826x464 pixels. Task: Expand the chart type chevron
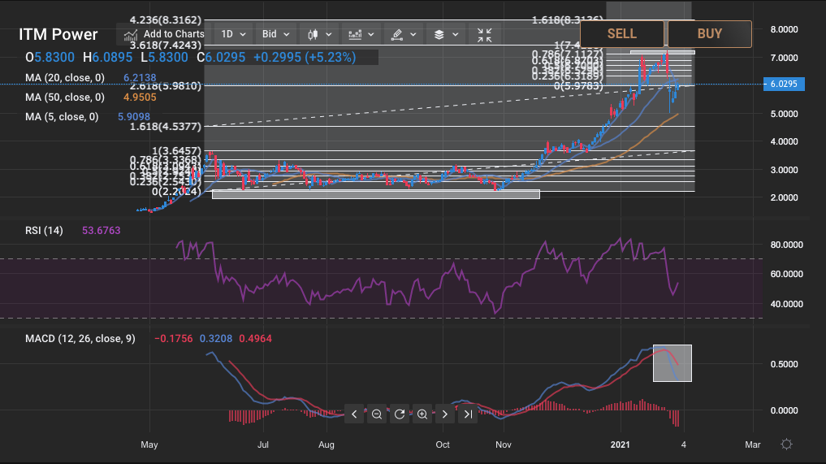tap(329, 34)
